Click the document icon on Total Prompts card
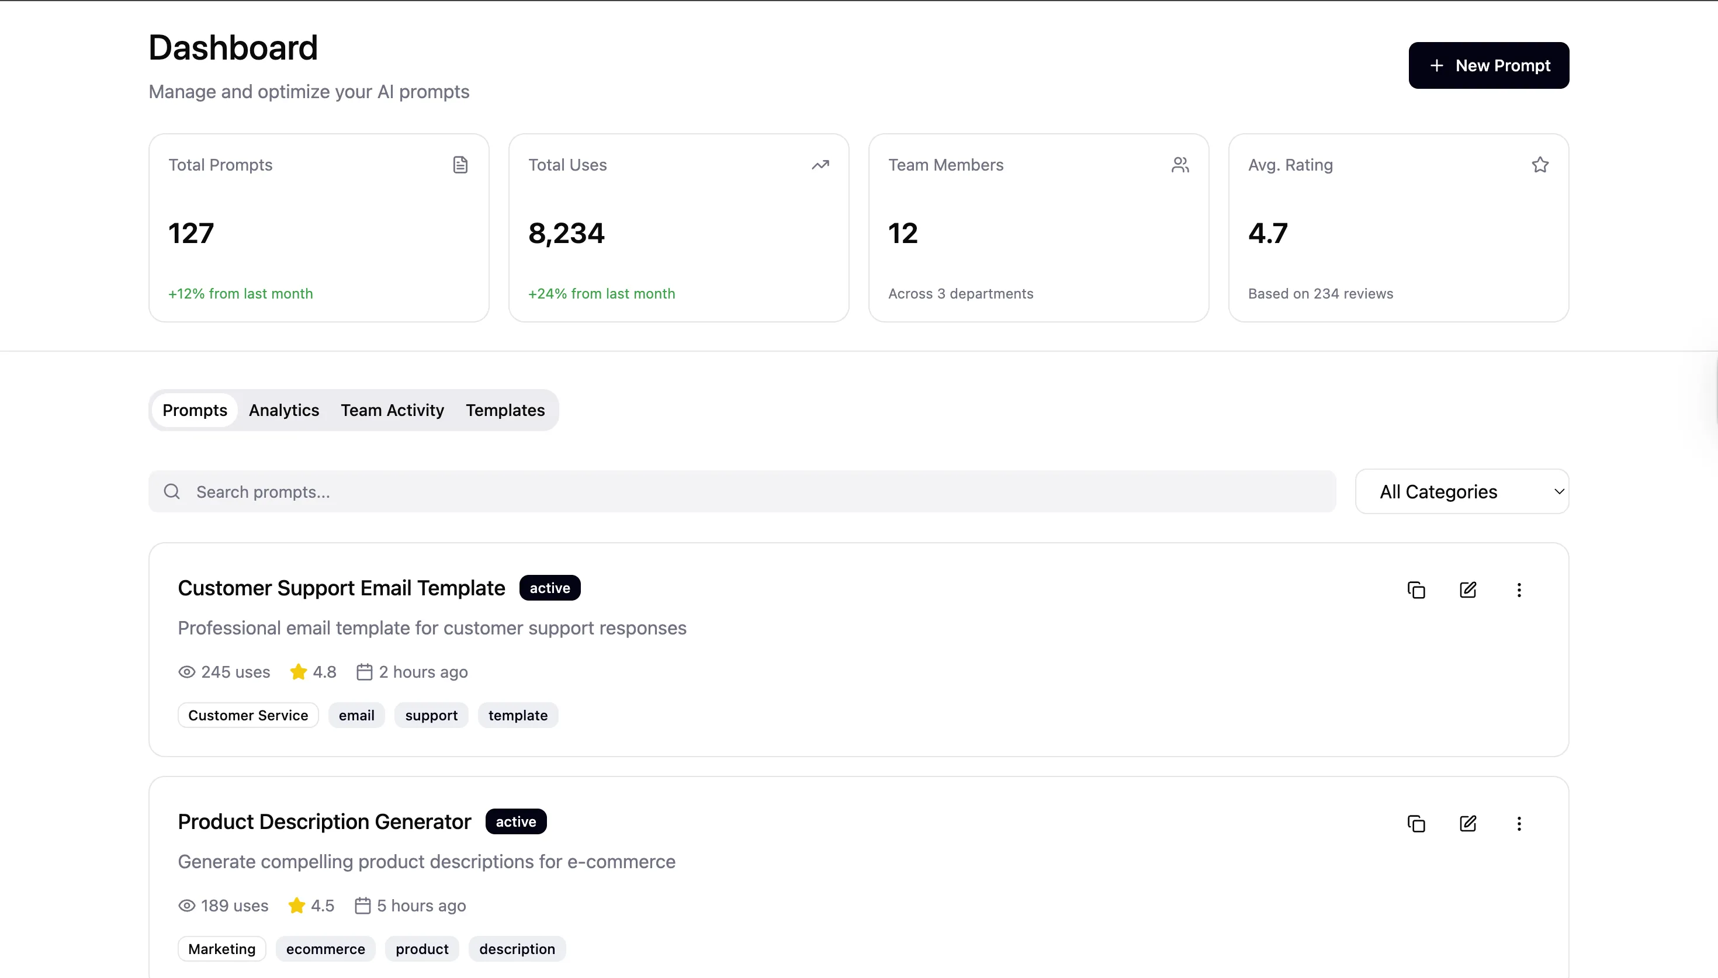The width and height of the screenshot is (1718, 978). pos(460,164)
